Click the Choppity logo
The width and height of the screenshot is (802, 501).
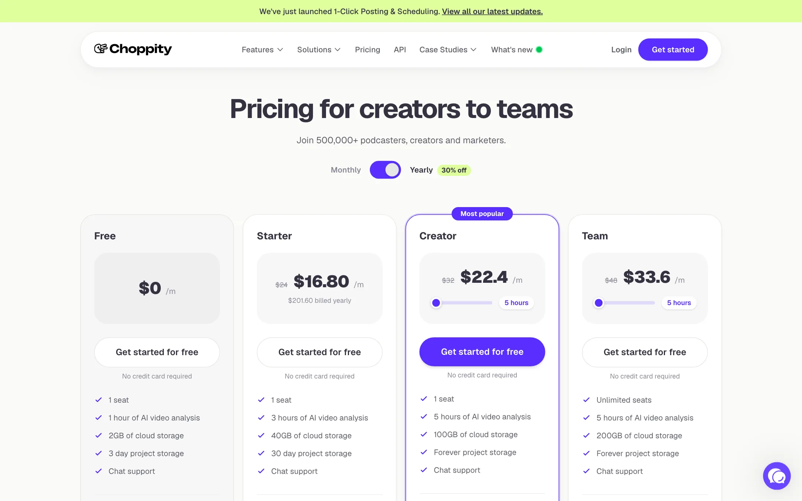pyautogui.click(x=133, y=49)
